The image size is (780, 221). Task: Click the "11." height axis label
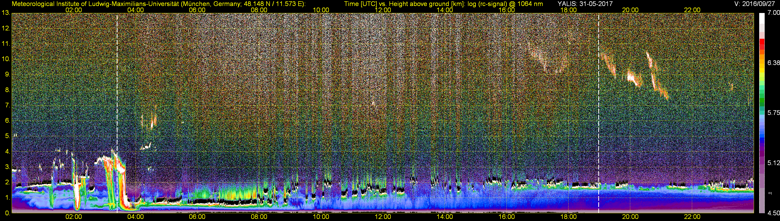[x=6, y=44]
